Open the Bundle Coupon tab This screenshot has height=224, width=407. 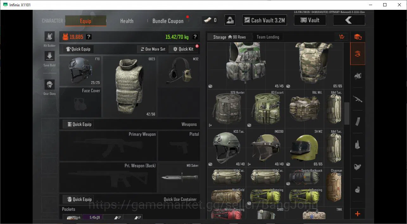[x=168, y=21]
